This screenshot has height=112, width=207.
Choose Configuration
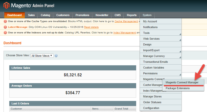[160, 108]
